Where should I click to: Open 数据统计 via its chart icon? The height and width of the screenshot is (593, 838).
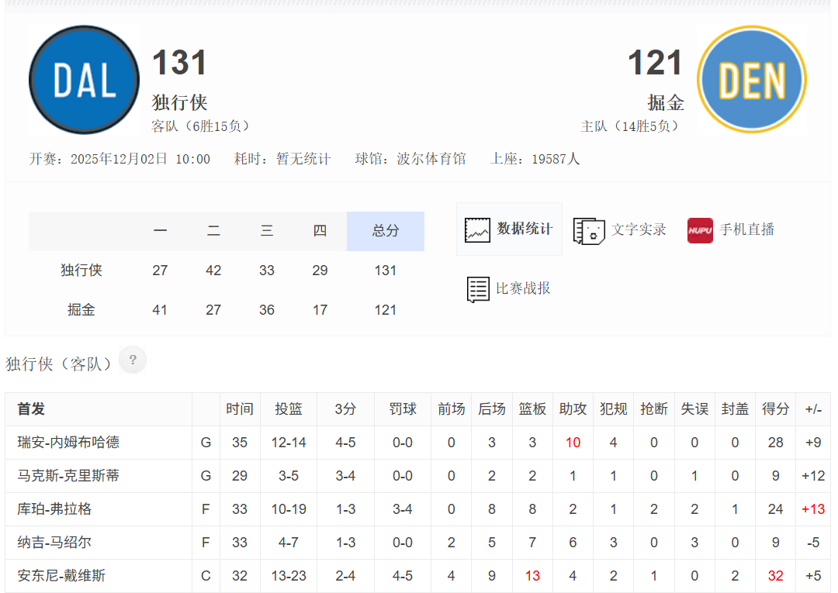pos(476,229)
